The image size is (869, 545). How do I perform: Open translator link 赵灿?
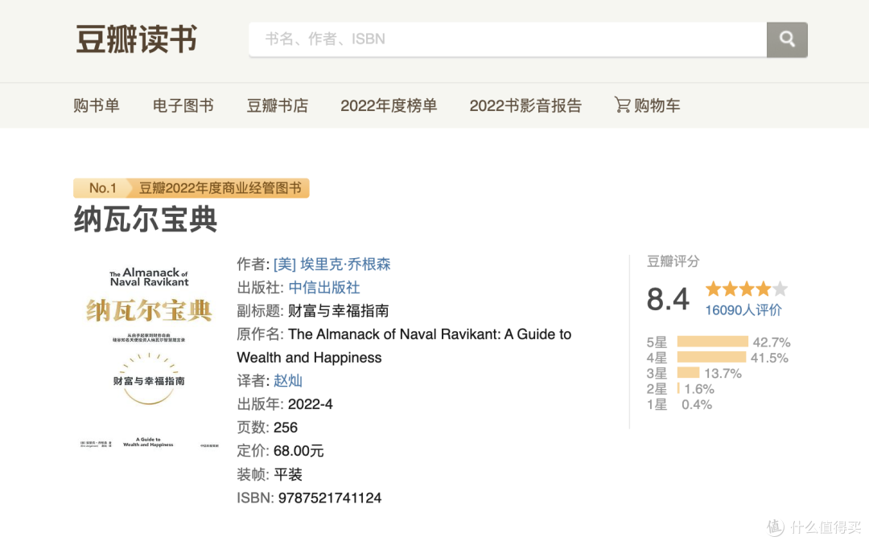coord(287,380)
